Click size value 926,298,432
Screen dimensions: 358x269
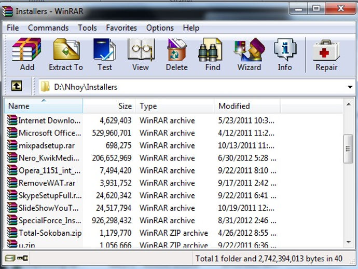click(x=112, y=221)
